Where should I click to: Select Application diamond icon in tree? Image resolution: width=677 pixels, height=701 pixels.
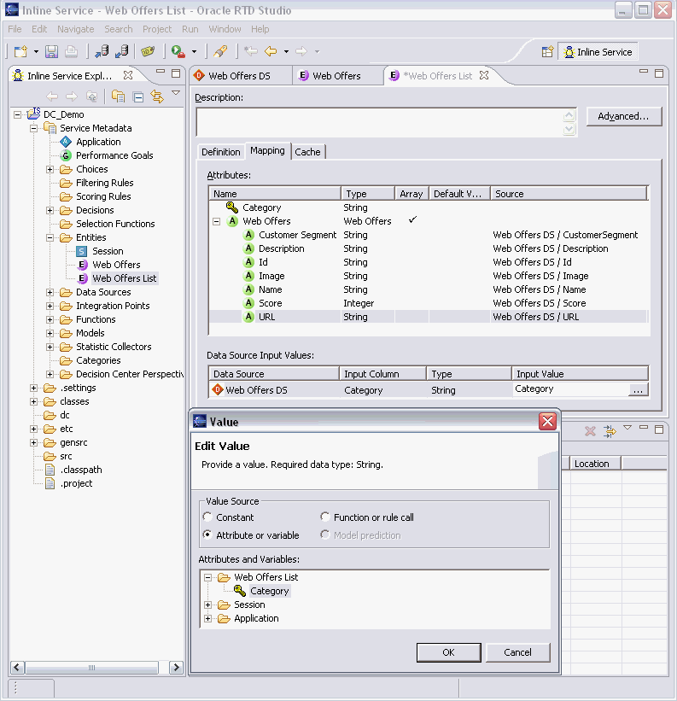click(x=66, y=143)
